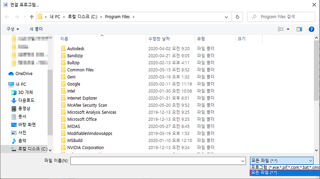Screen dimensions: 320x179
Task: Expand chevron after 로컬 디스크 (C:) breadcrumb
Action: [101, 17]
